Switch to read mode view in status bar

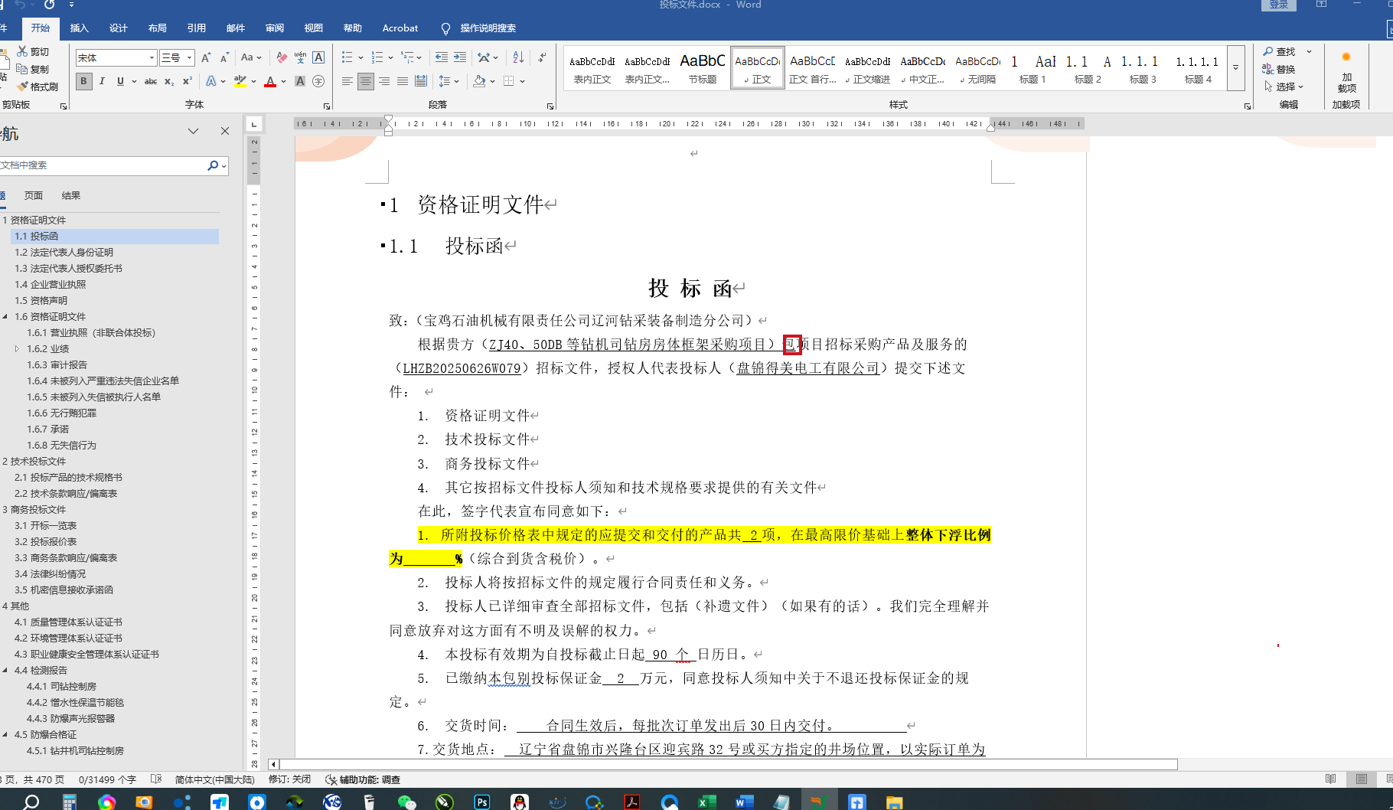pos(1331,779)
